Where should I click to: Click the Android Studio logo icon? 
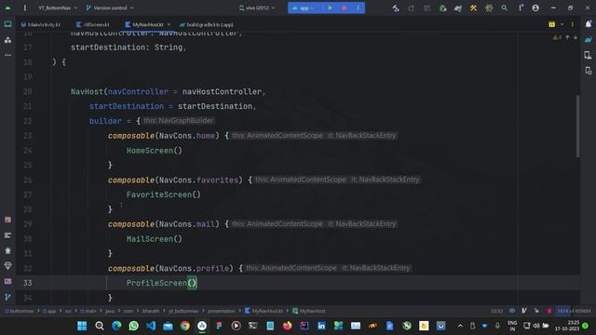pyautogui.click(x=7, y=7)
